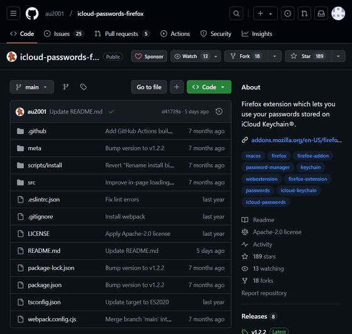Click the link icon beside addons.mozilla.org
The height and width of the screenshot is (334, 352).
click(x=245, y=140)
